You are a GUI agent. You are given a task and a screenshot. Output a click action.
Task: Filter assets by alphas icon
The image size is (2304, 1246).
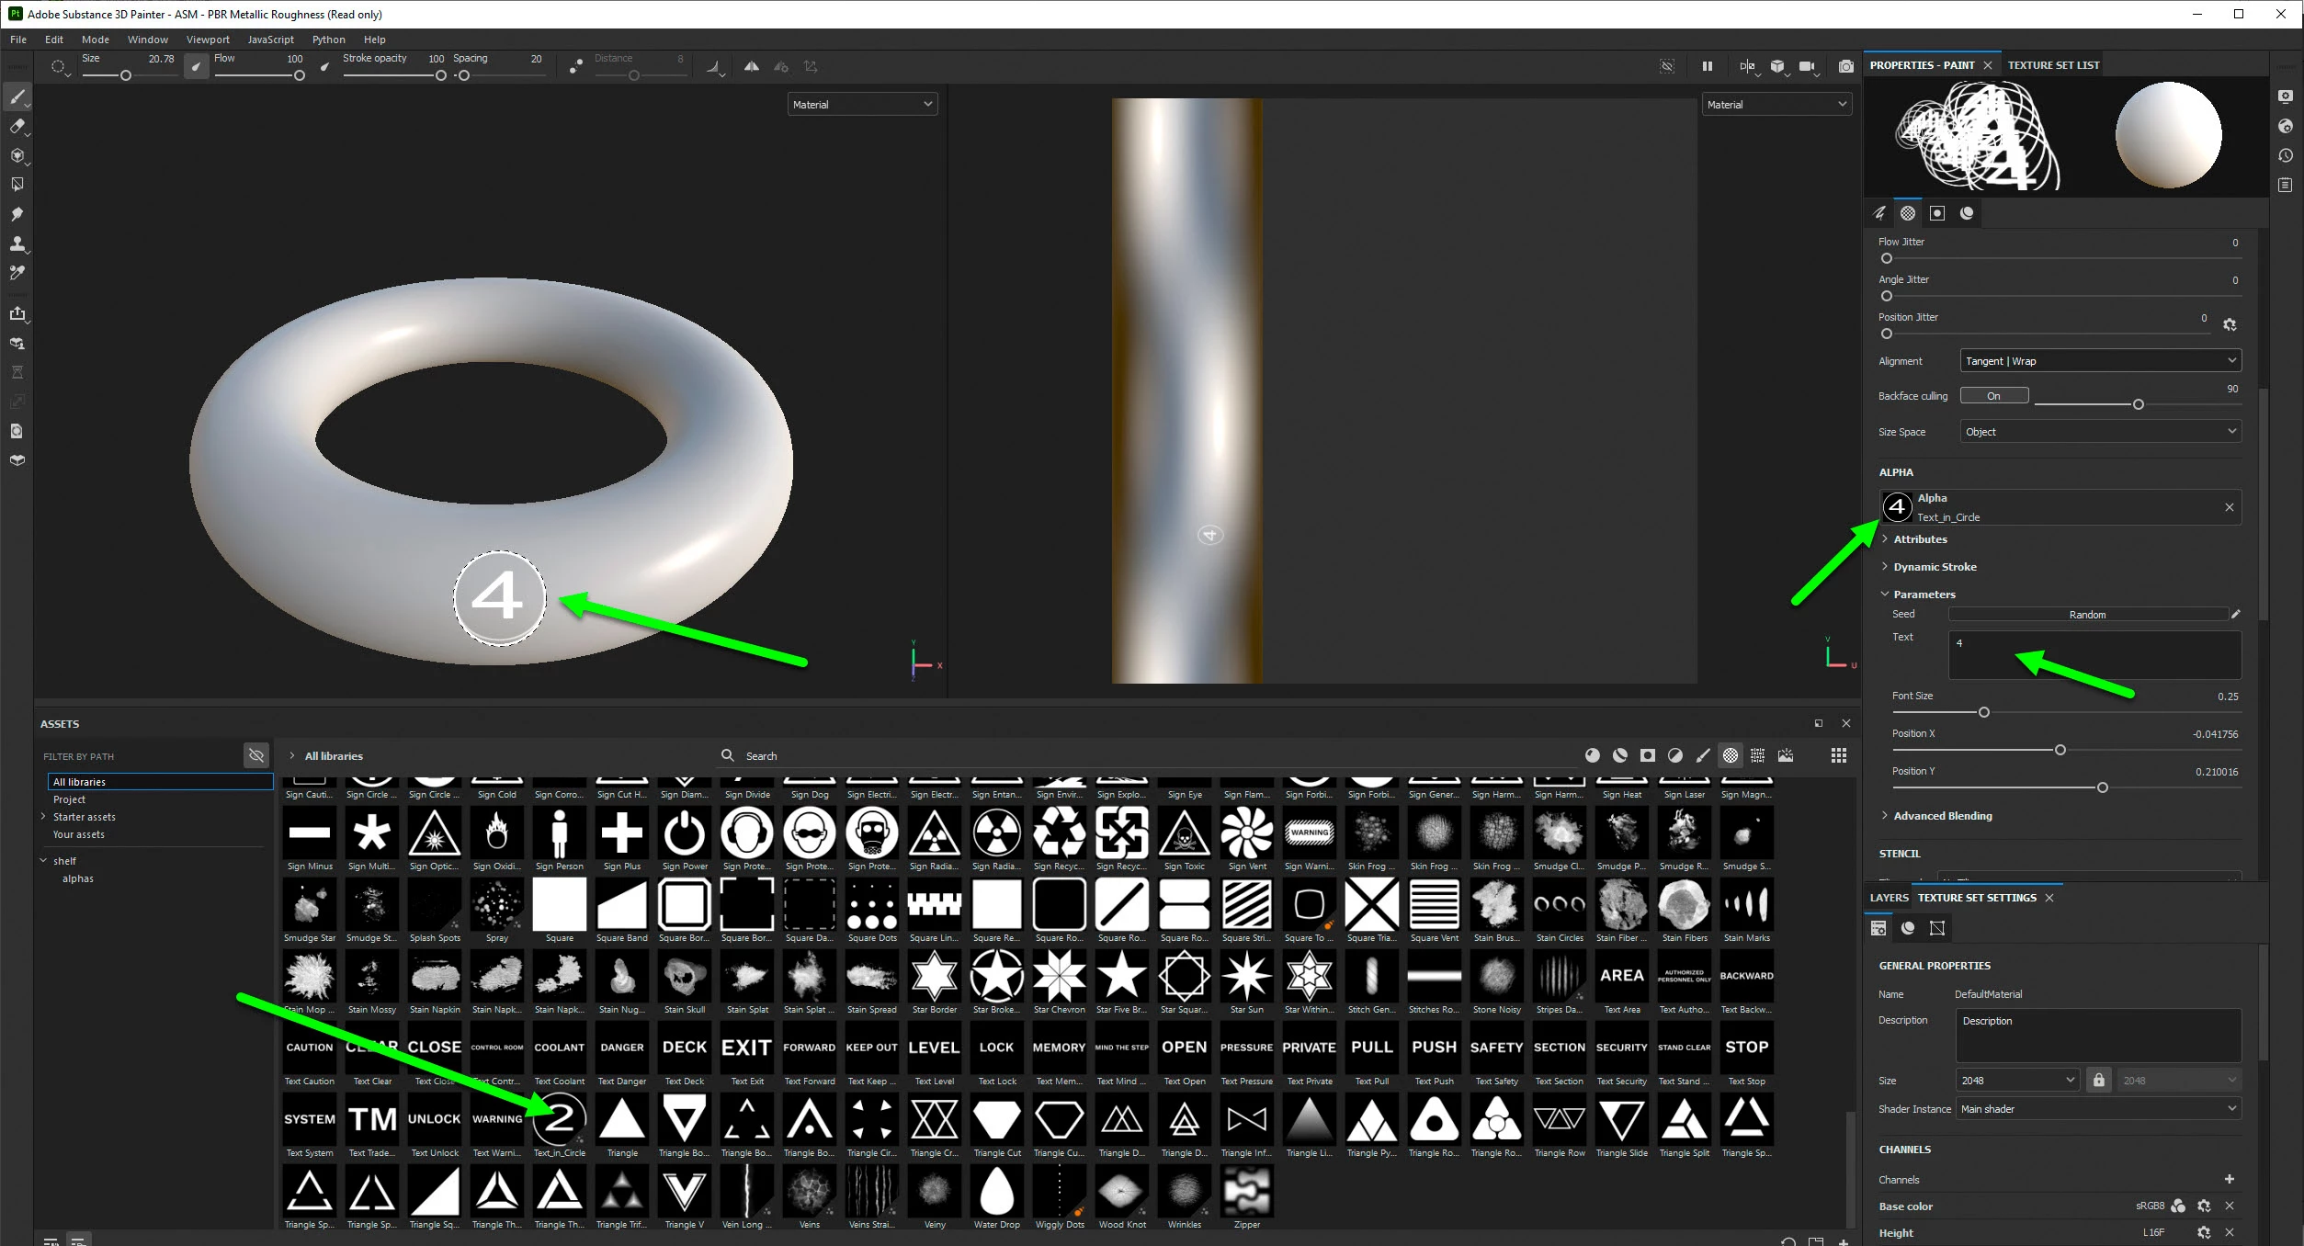[1731, 755]
